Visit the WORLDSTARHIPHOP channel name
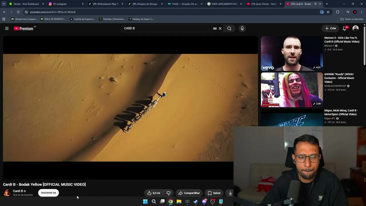Screen dimensions: 366x206 click(335, 86)
